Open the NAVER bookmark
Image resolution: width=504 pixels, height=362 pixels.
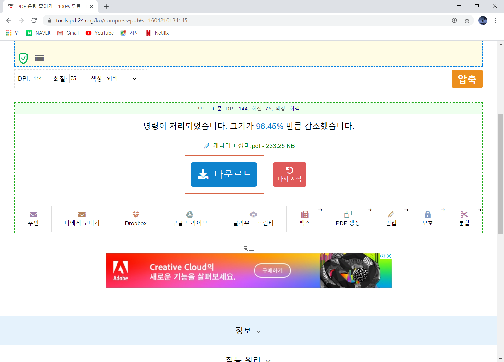point(38,33)
